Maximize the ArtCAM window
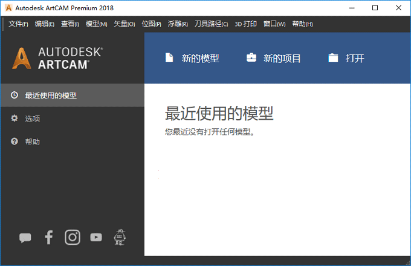Screen dimensions: 411x266 point(375,8)
